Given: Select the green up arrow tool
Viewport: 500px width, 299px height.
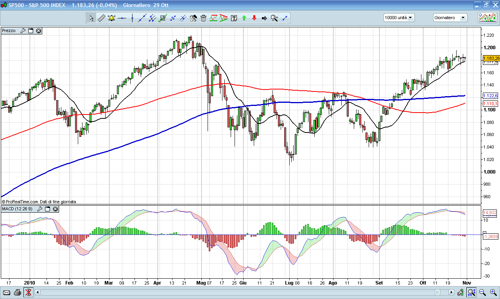Looking at the screenshot, I should (244, 18).
